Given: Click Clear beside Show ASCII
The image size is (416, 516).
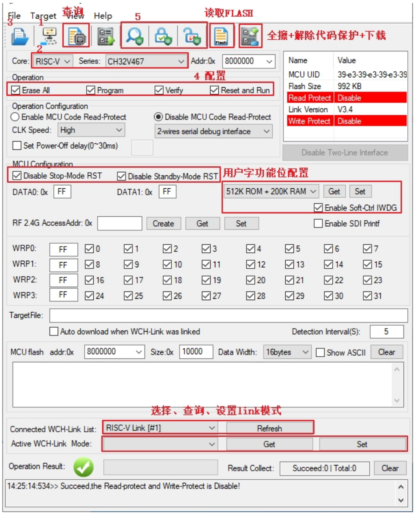Looking at the screenshot, I should 386,352.
